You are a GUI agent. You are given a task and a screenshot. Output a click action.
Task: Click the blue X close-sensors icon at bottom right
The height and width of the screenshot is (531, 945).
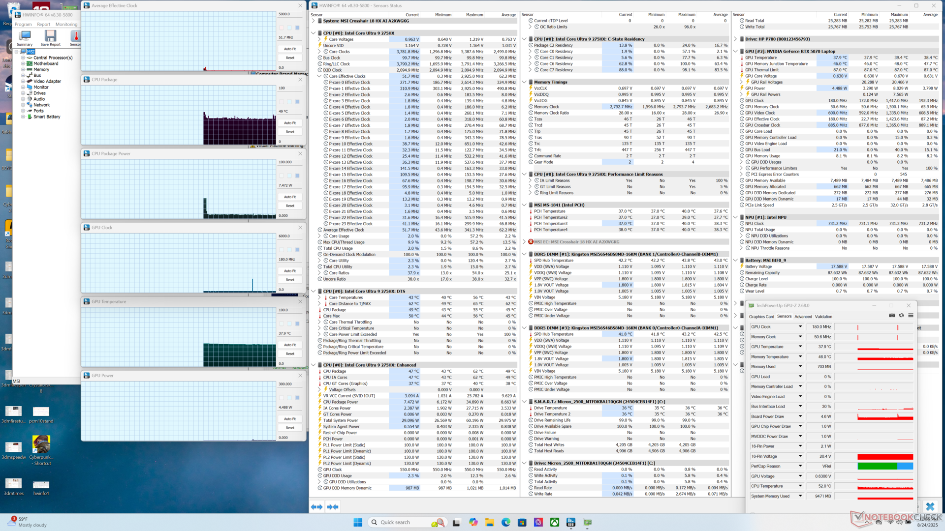point(930,506)
